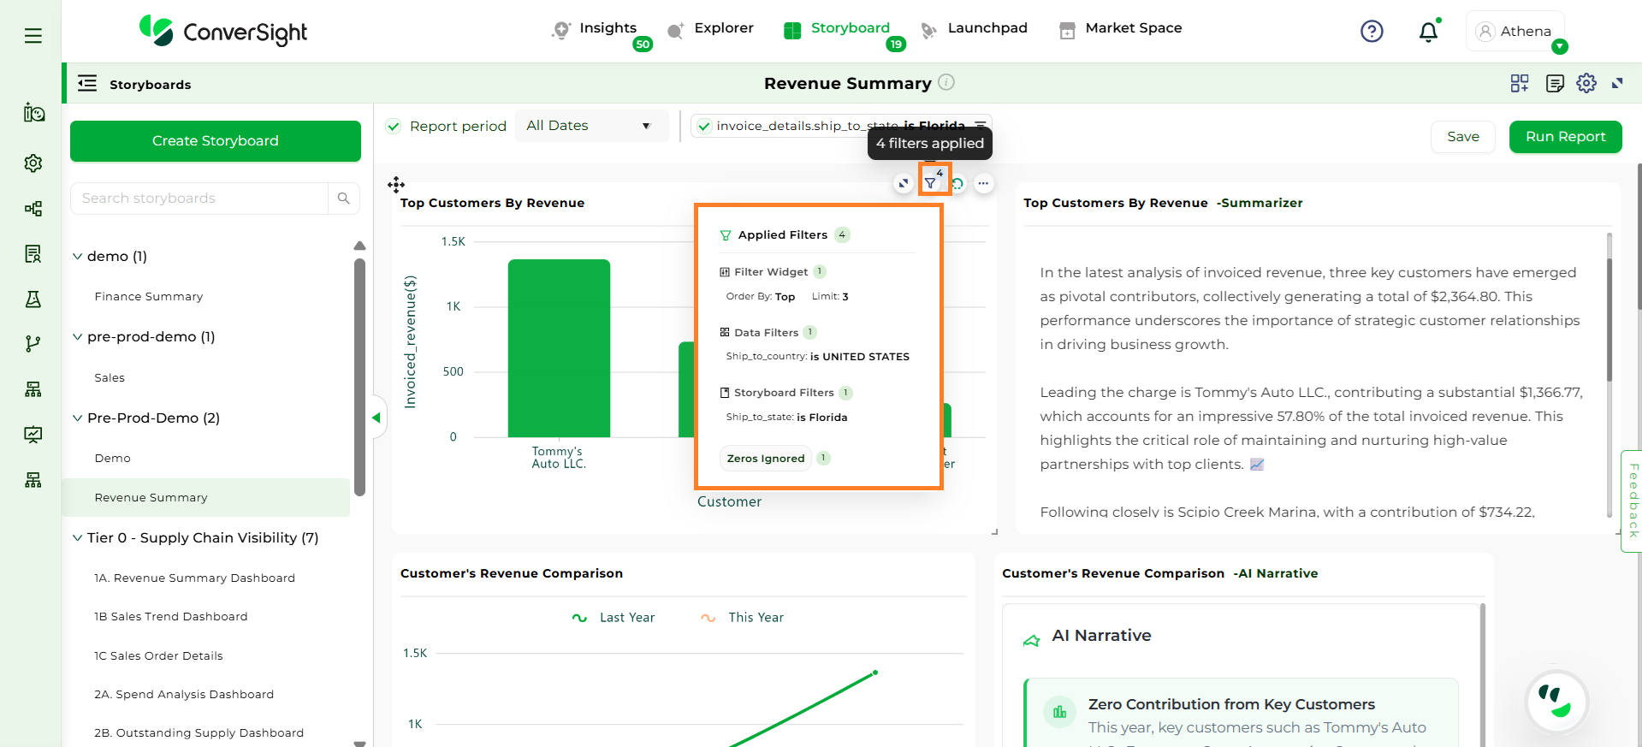Collapse Tier 0 - Supply Chain Visibility group

(x=78, y=538)
